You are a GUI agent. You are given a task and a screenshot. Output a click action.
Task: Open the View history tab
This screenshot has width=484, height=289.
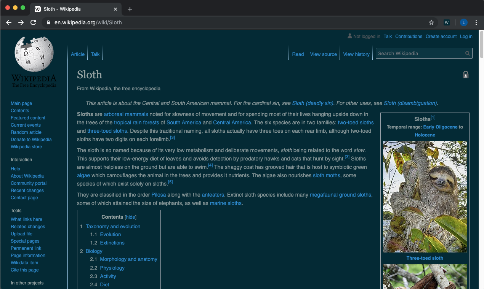pyautogui.click(x=356, y=54)
